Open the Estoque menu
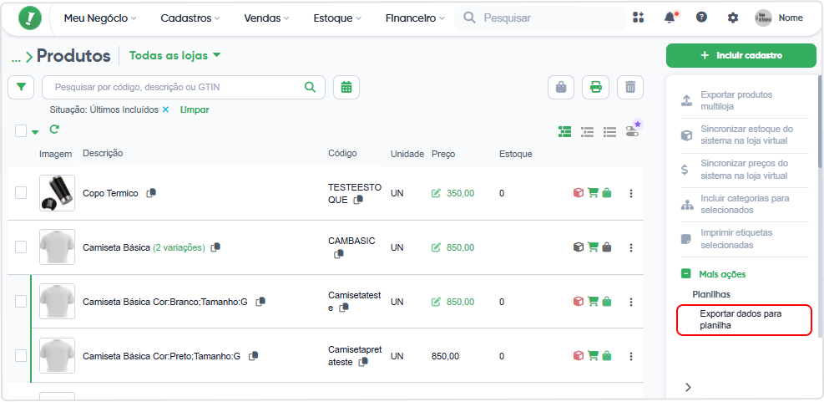Viewport: 824px width, 402px height. click(x=337, y=18)
